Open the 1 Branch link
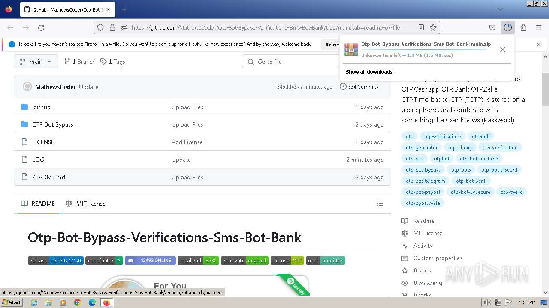 click(80, 62)
